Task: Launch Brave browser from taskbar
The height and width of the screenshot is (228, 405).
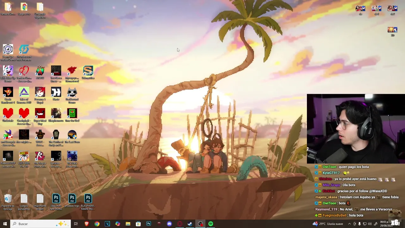Action: 87,224
